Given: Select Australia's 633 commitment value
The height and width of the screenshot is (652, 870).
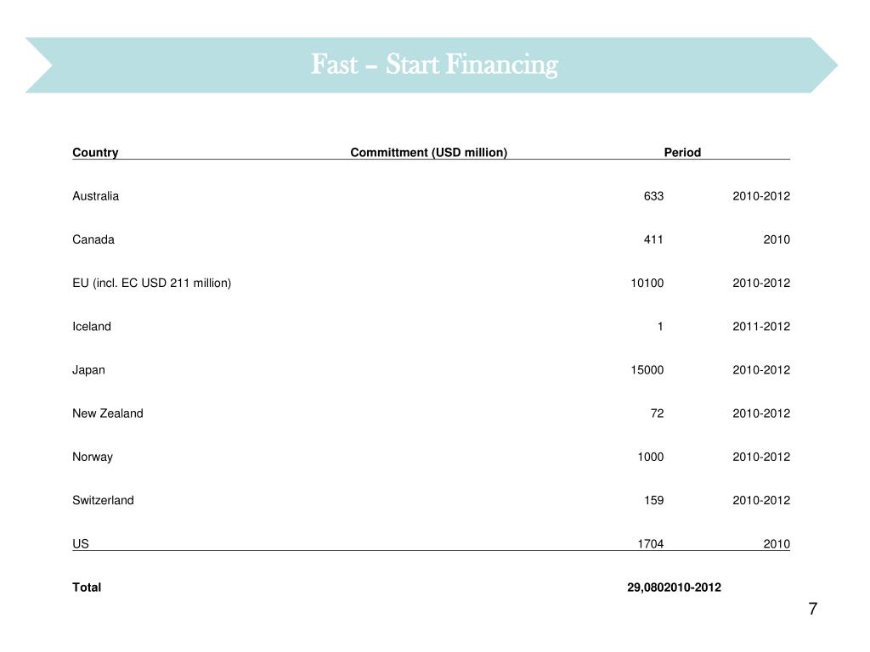Looking at the screenshot, I should pyautogui.click(x=653, y=196).
